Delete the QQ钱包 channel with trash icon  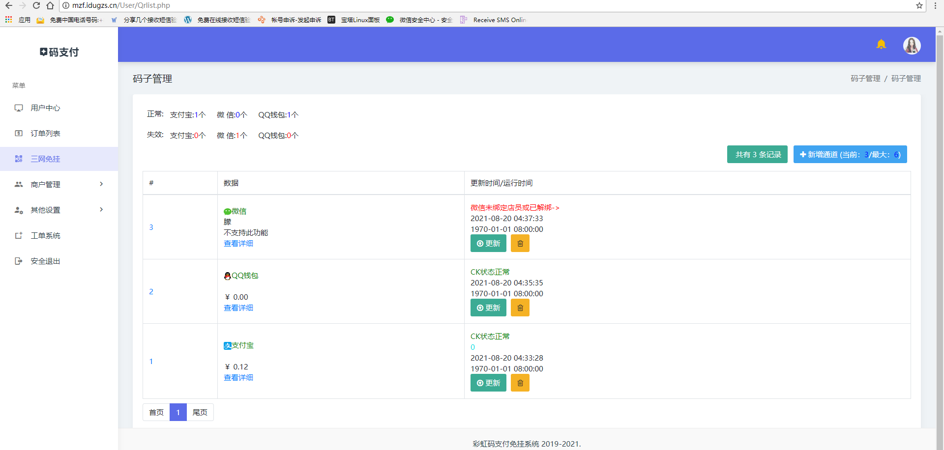(x=520, y=308)
